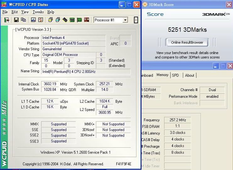Screen dimensions: 233x170
Task: Click the teal stacked windows icon
Action: pos(58,20)
